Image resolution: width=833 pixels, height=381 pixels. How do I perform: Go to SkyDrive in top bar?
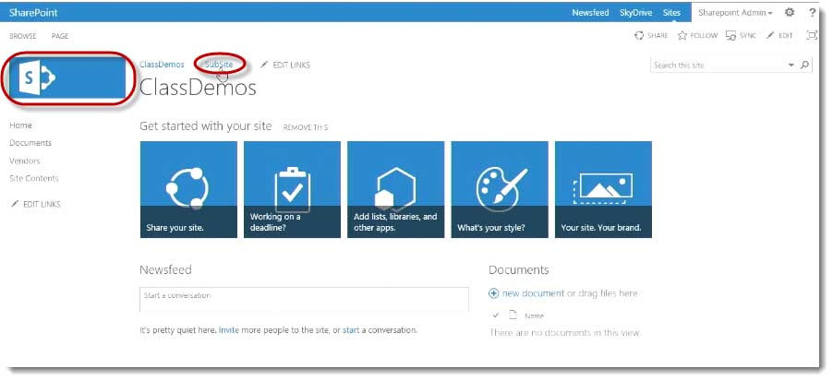click(635, 13)
